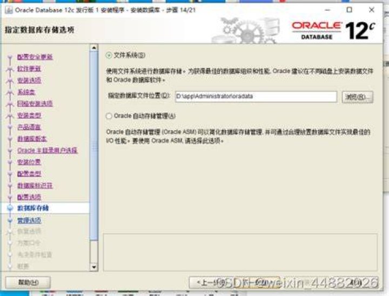The height and width of the screenshot is (296, 389).
Task: Open the 网格安装选项 step
Action: pyautogui.click(x=35, y=104)
